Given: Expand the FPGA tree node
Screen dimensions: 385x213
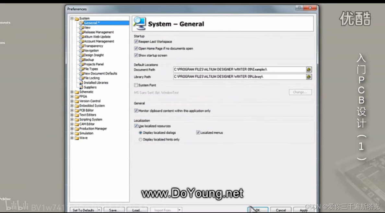Looking at the screenshot, I should (x=72, y=97).
